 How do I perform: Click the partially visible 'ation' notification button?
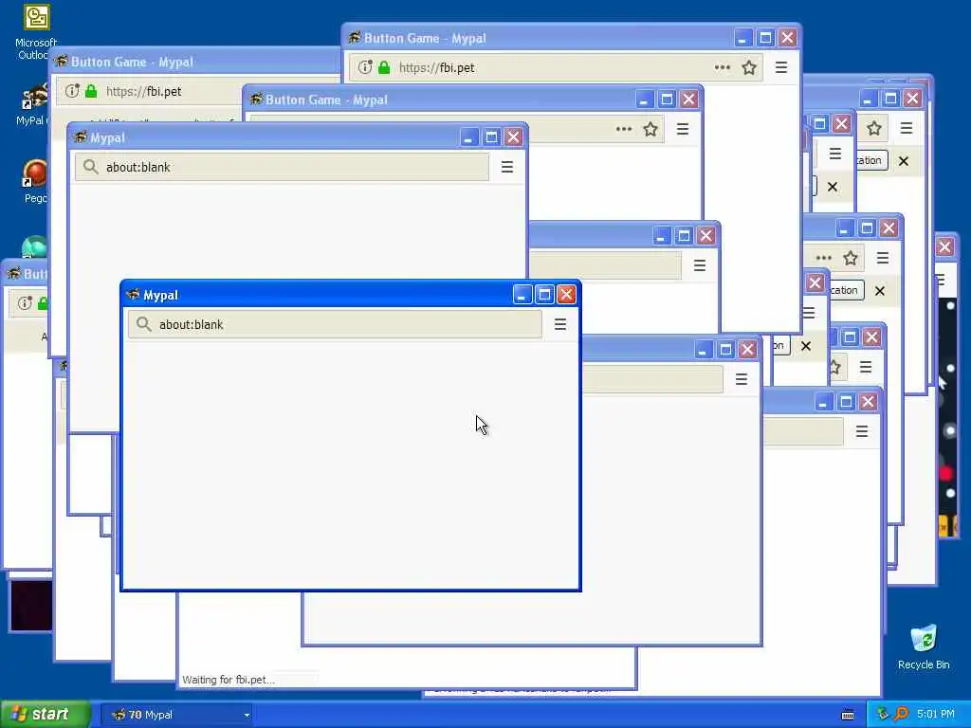[872, 160]
